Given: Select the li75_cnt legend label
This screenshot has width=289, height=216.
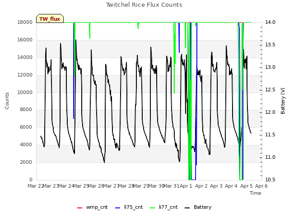Looking at the screenshot, I should [x=134, y=207].
